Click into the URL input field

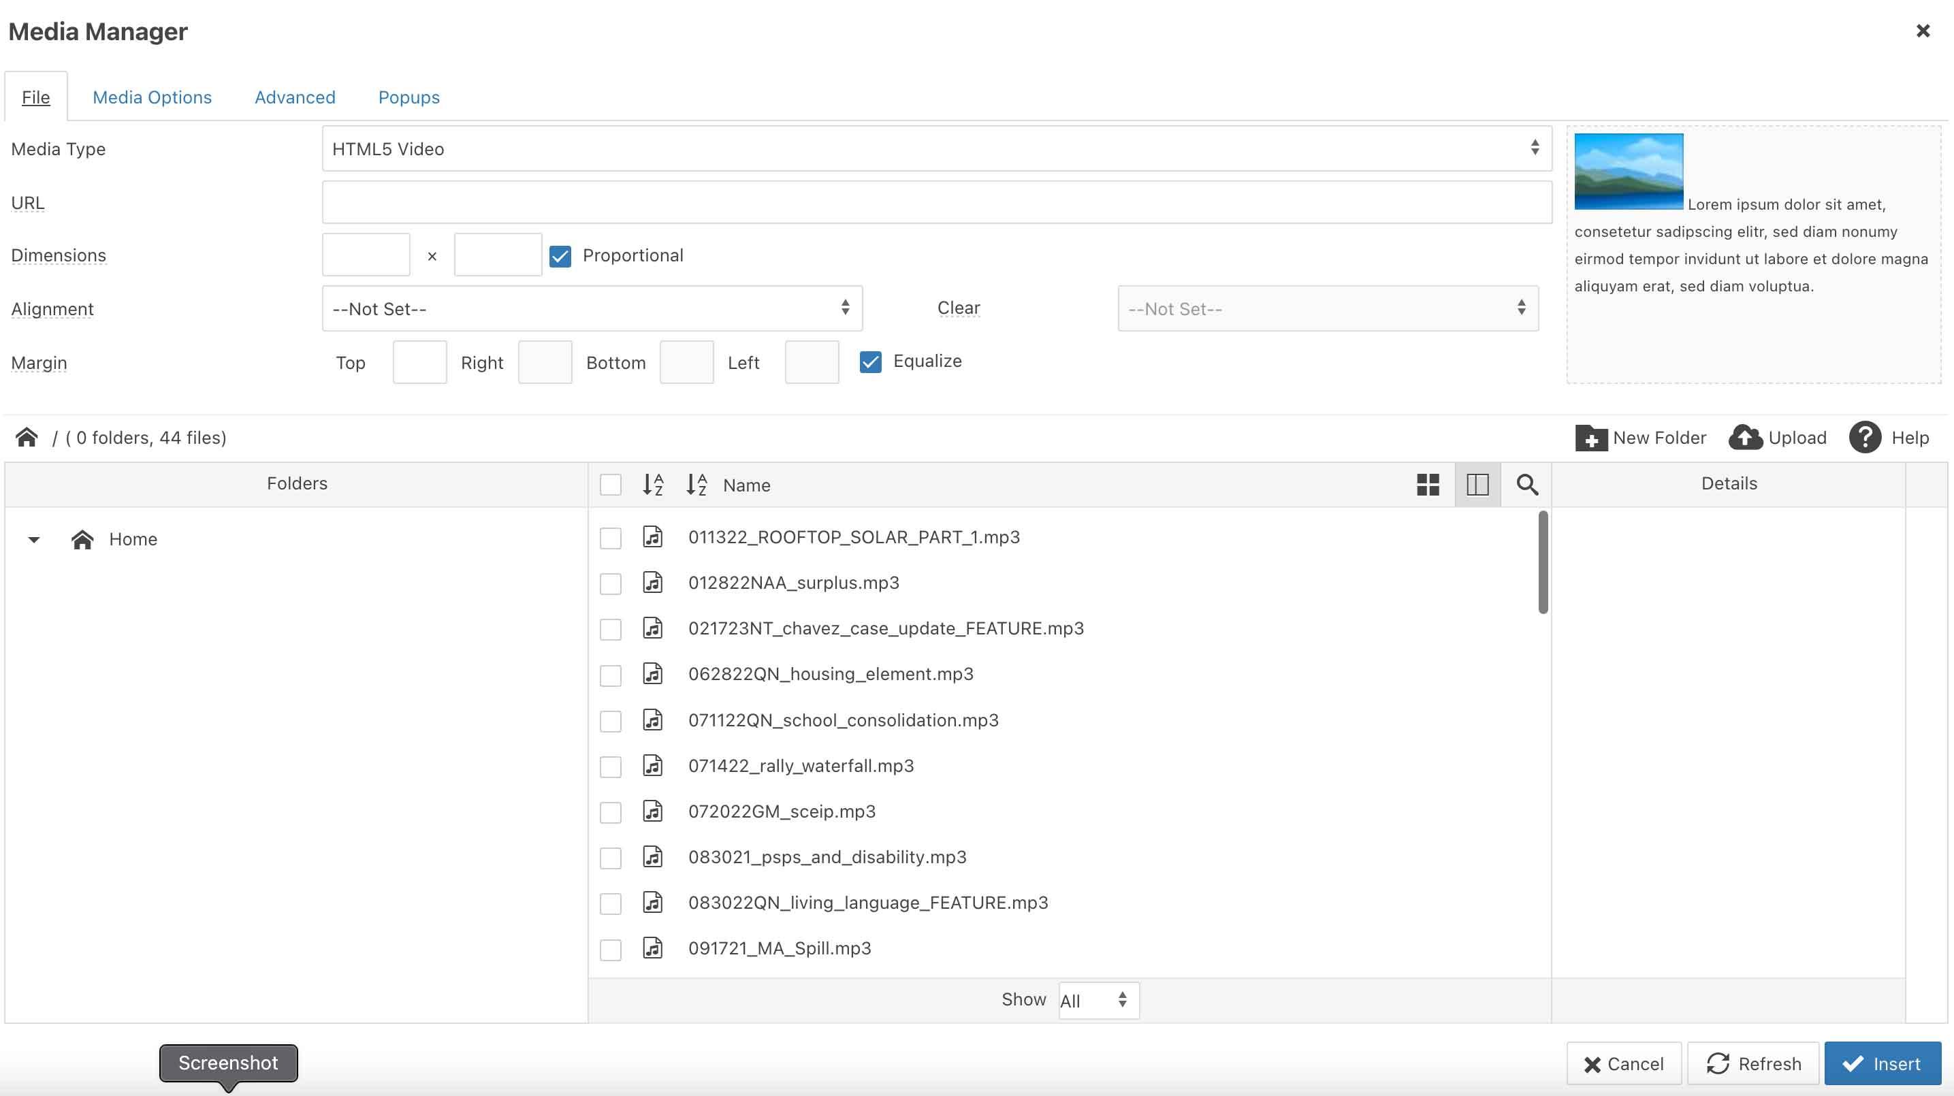(936, 202)
